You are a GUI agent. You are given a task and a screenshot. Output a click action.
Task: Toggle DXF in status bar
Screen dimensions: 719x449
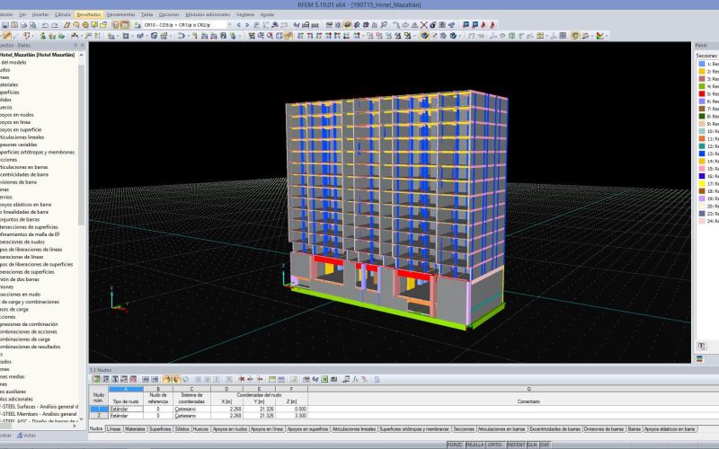point(545,445)
